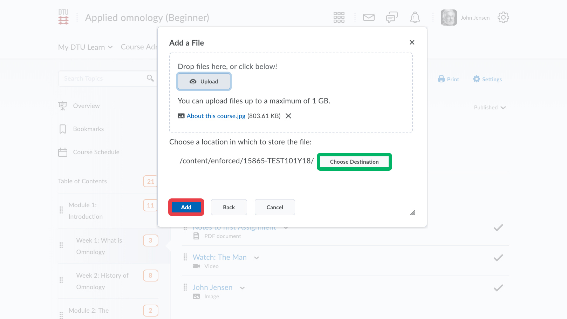Click the DTU logo in the header
Screen dimensions: 567x319
point(63,17)
